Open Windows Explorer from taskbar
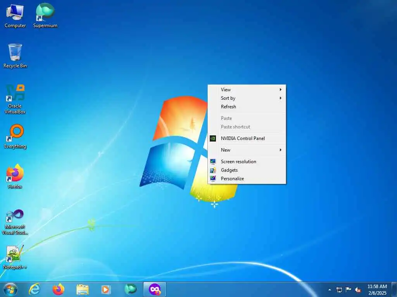The image size is (397, 297). 83,290
